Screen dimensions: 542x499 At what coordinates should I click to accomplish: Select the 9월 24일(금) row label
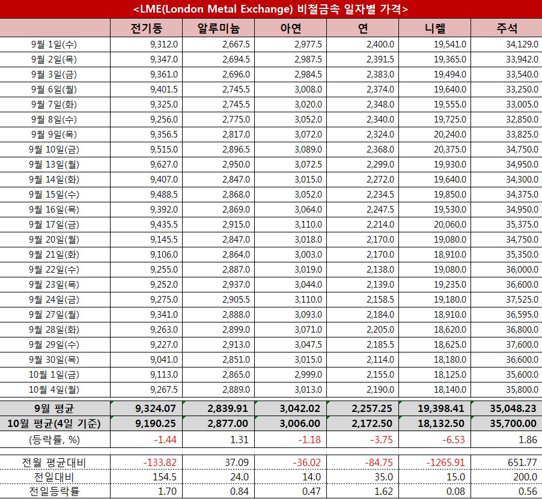coord(54,300)
